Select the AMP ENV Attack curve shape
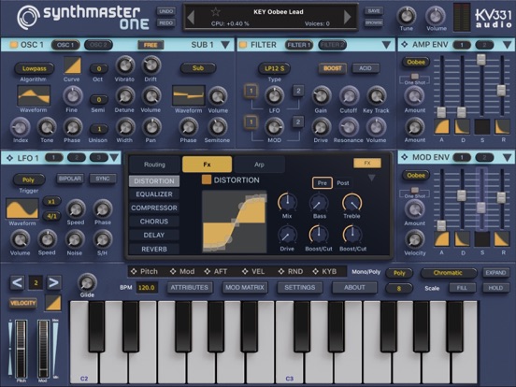 point(441,127)
